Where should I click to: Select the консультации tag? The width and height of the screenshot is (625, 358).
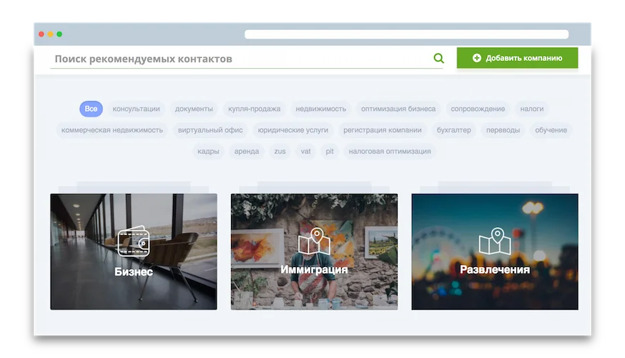tap(136, 109)
